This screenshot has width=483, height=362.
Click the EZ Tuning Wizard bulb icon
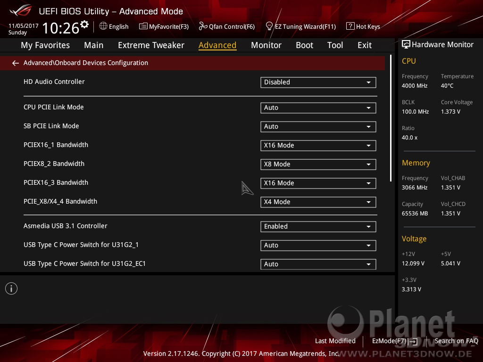(269, 26)
